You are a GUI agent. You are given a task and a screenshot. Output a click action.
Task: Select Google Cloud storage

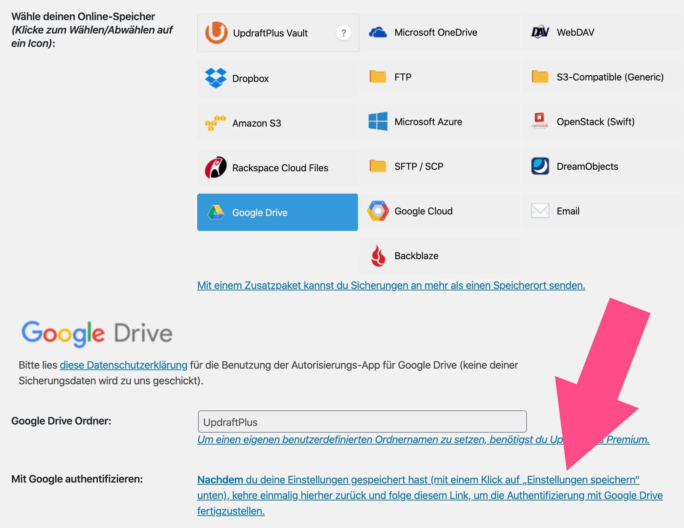point(422,211)
